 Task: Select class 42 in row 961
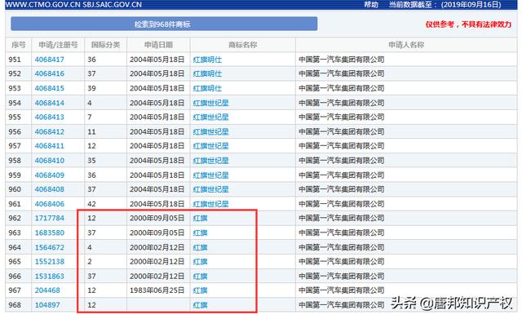[x=91, y=204]
